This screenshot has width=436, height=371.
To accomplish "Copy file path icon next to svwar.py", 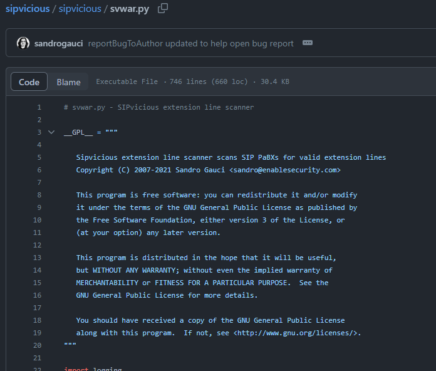I will tap(163, 8).
